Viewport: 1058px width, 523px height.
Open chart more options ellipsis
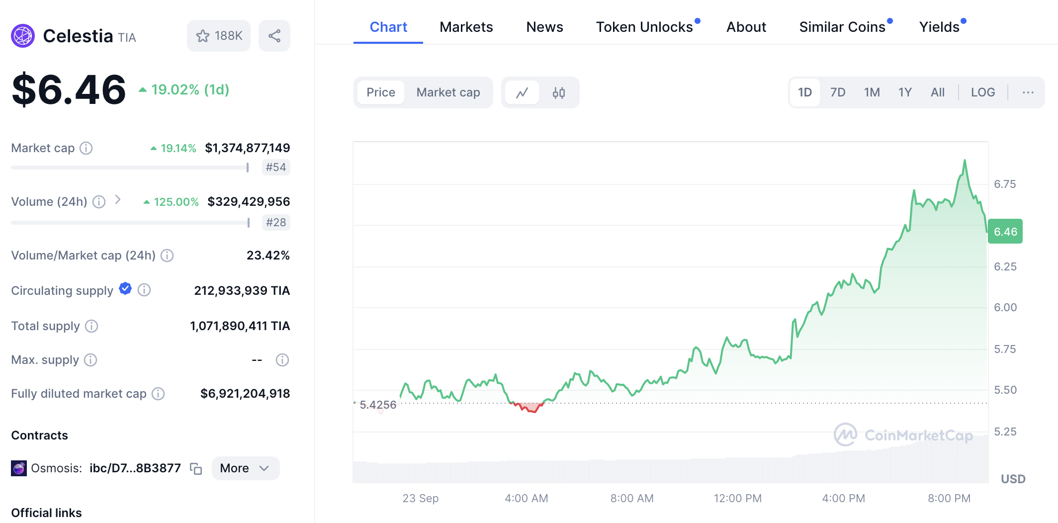click(x=1028, y=92)
